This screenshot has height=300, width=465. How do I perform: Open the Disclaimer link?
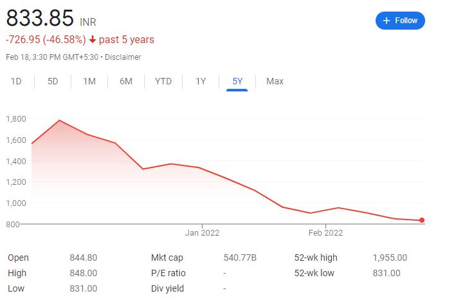(123, 57)
